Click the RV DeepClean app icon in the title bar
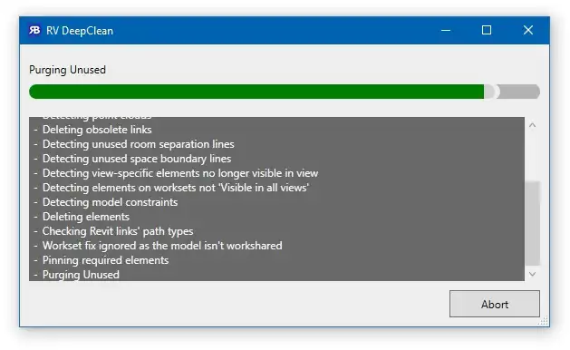 point(34,30)
